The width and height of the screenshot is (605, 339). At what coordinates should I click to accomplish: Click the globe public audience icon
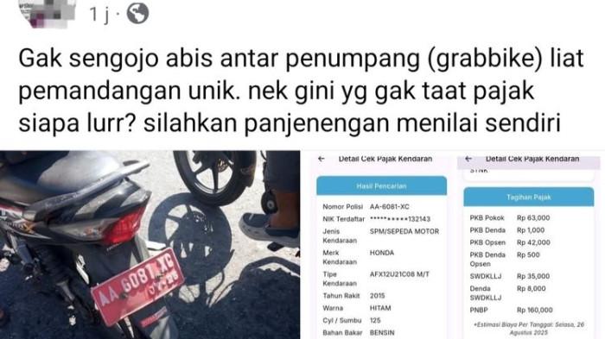pos(137,14)
